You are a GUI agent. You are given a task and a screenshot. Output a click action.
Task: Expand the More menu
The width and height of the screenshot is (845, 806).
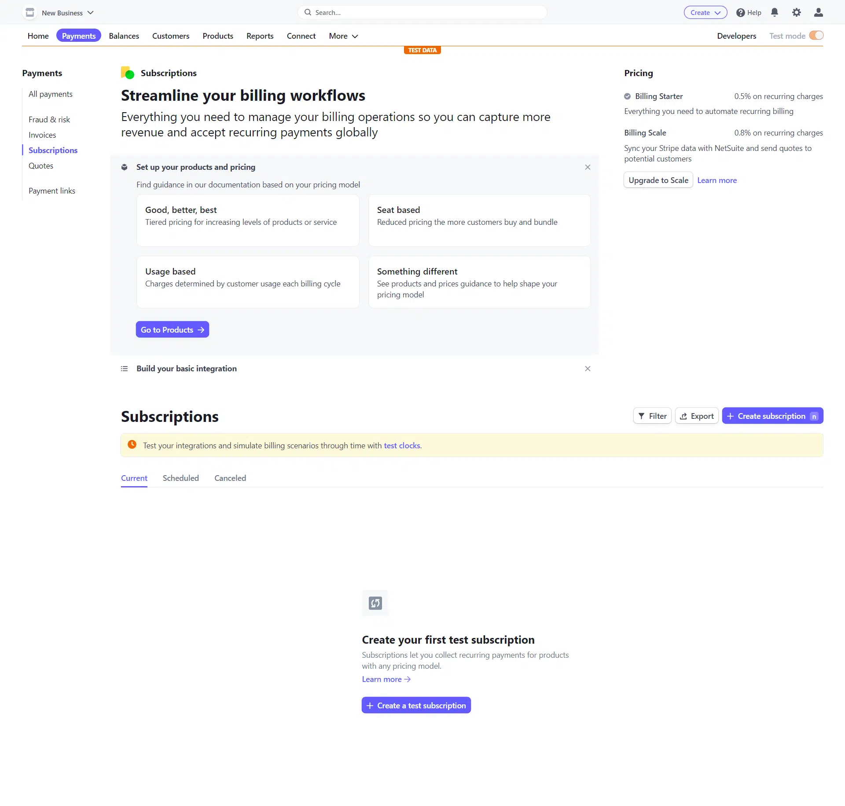343,36
